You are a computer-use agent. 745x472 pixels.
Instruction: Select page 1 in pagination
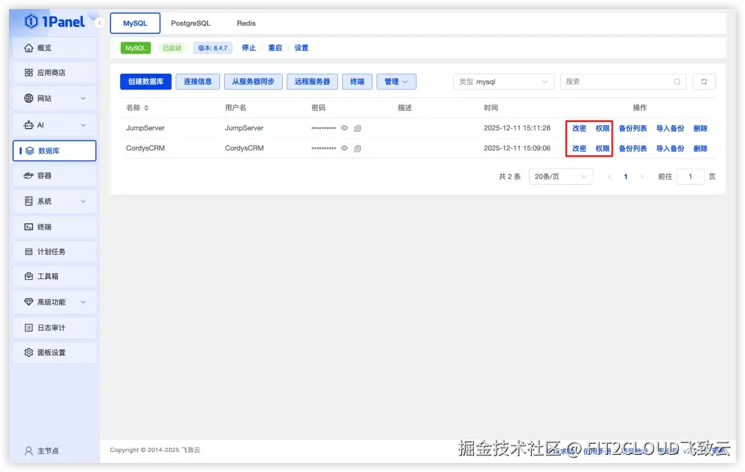pyautogui.click(x=626, y=176)
